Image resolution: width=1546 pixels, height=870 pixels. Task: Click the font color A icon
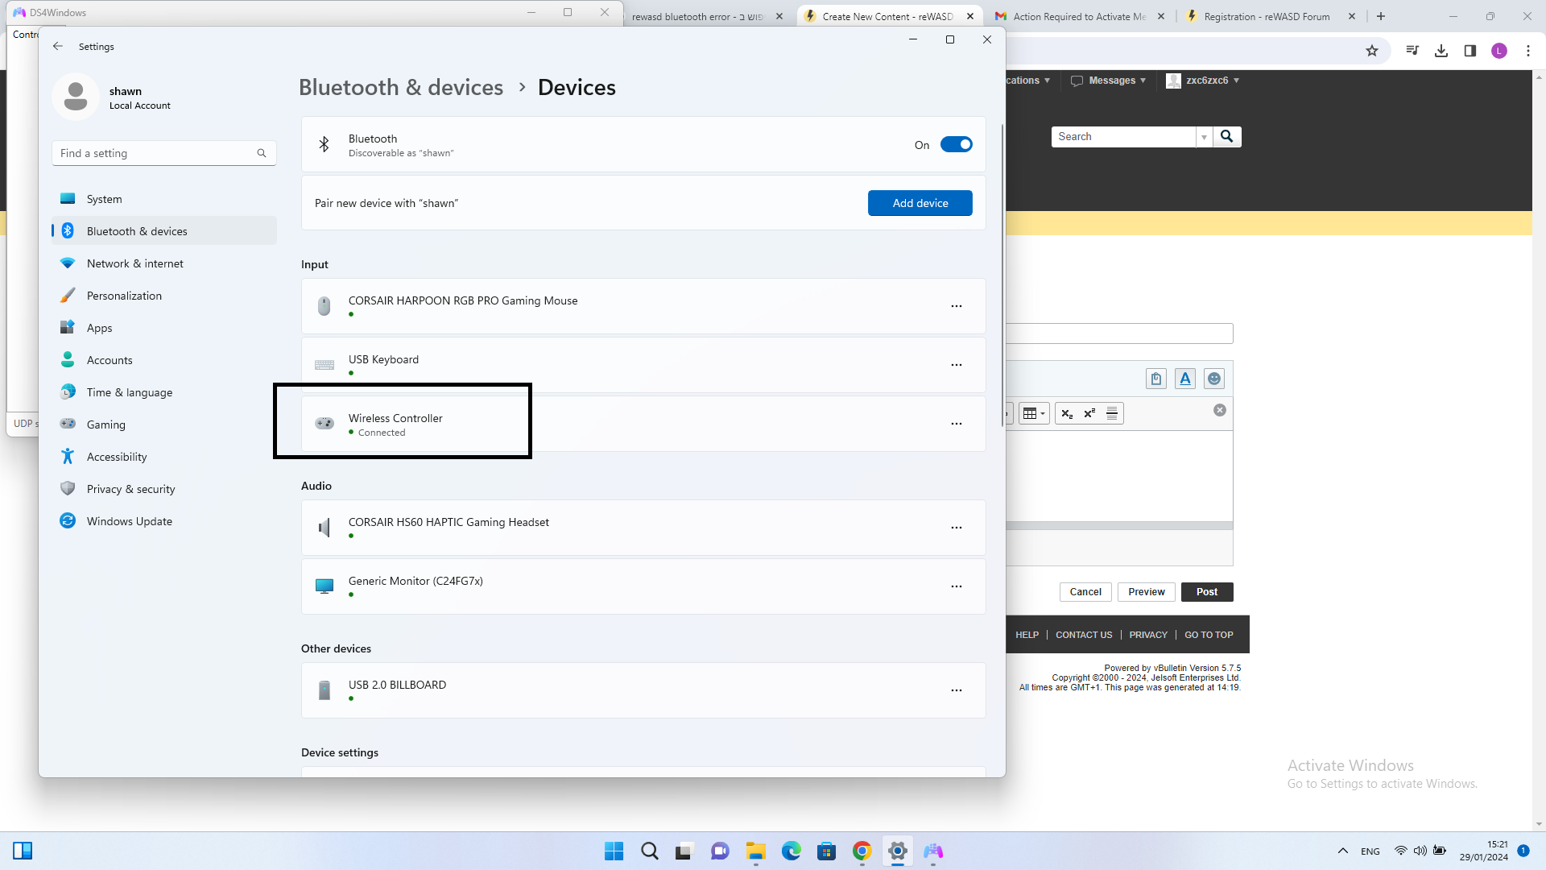(x=1184, y=379)
